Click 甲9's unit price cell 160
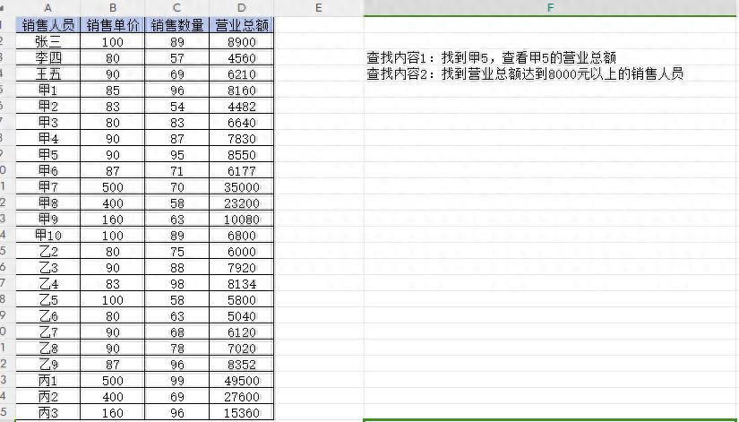This screenshot has height=422, width=739. [x=113, y=219]
